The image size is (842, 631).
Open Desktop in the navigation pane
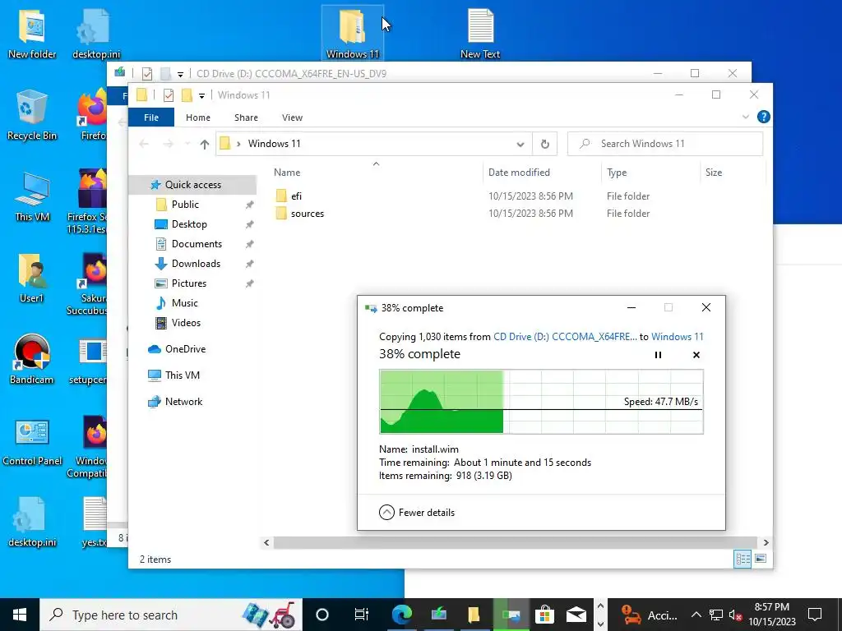(x=188, y=224)
